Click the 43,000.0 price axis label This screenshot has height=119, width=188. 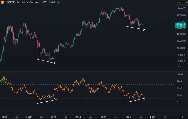pyautogui.click(x=181, y=34)
